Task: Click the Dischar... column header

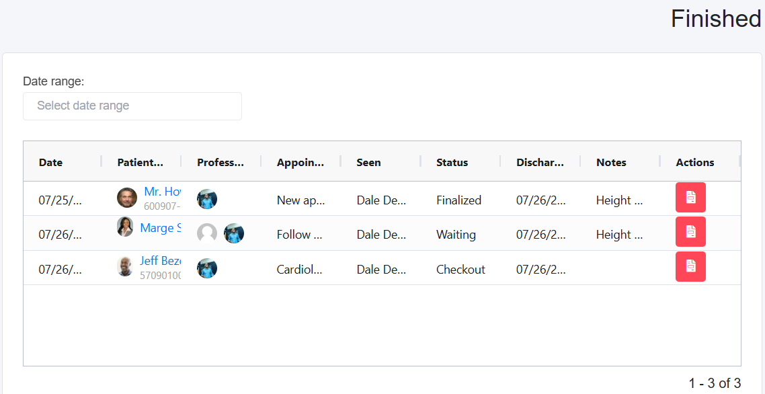Action: [x=540, y=162]
